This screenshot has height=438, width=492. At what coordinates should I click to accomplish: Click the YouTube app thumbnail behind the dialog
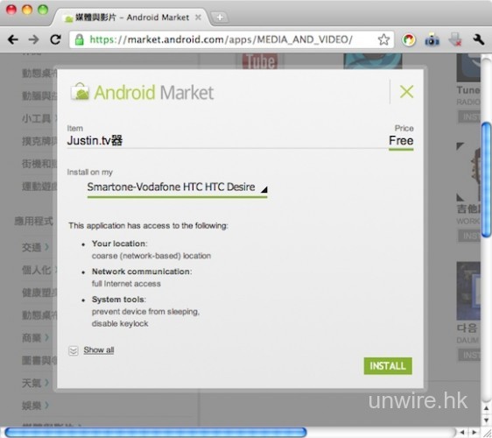coord(260,61)
